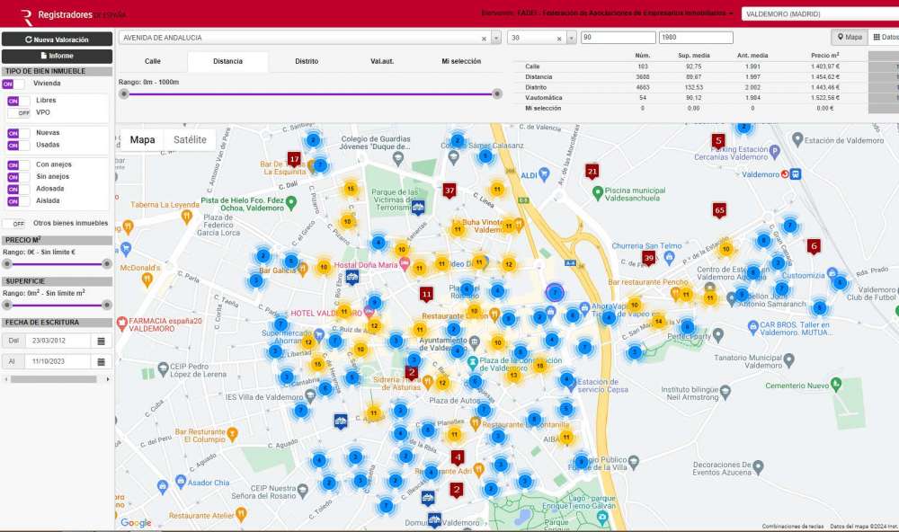This screenshot has height=532, width=899.
Task: Click the Taberna La Leyenda restaurant pin
Action: click(x=186, y=217)
